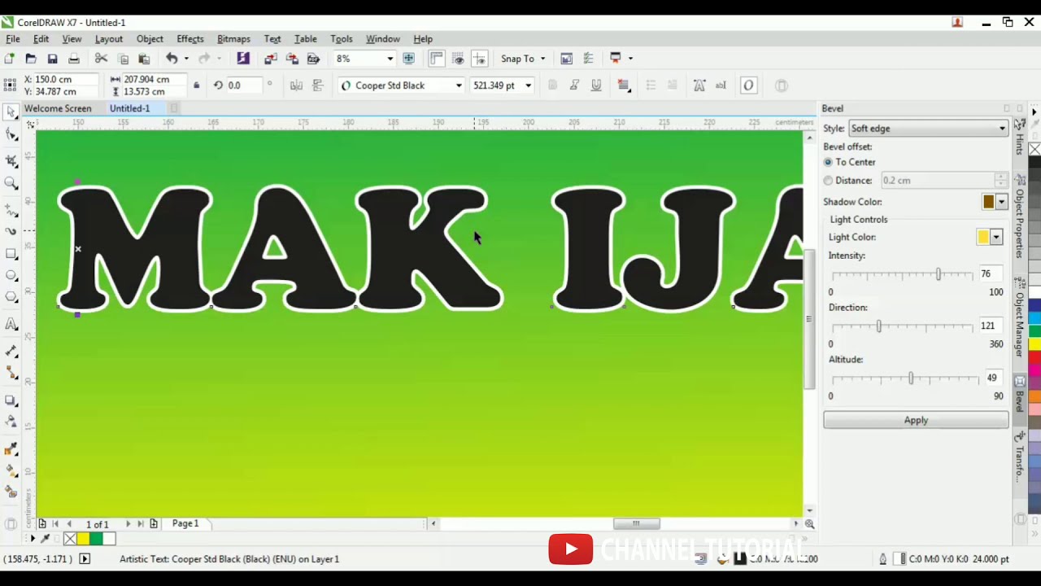1041x586 pixels.
Task: Click the Publish to PDF icon
Action: tap(313, 59)
